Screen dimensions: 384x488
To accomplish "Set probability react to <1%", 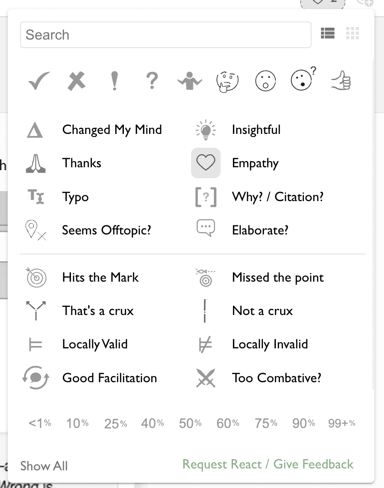I will [40, 423].
